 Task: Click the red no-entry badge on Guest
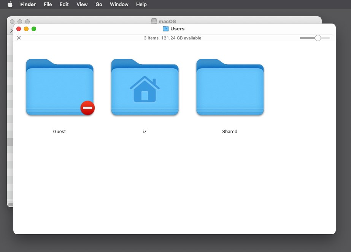87,108
